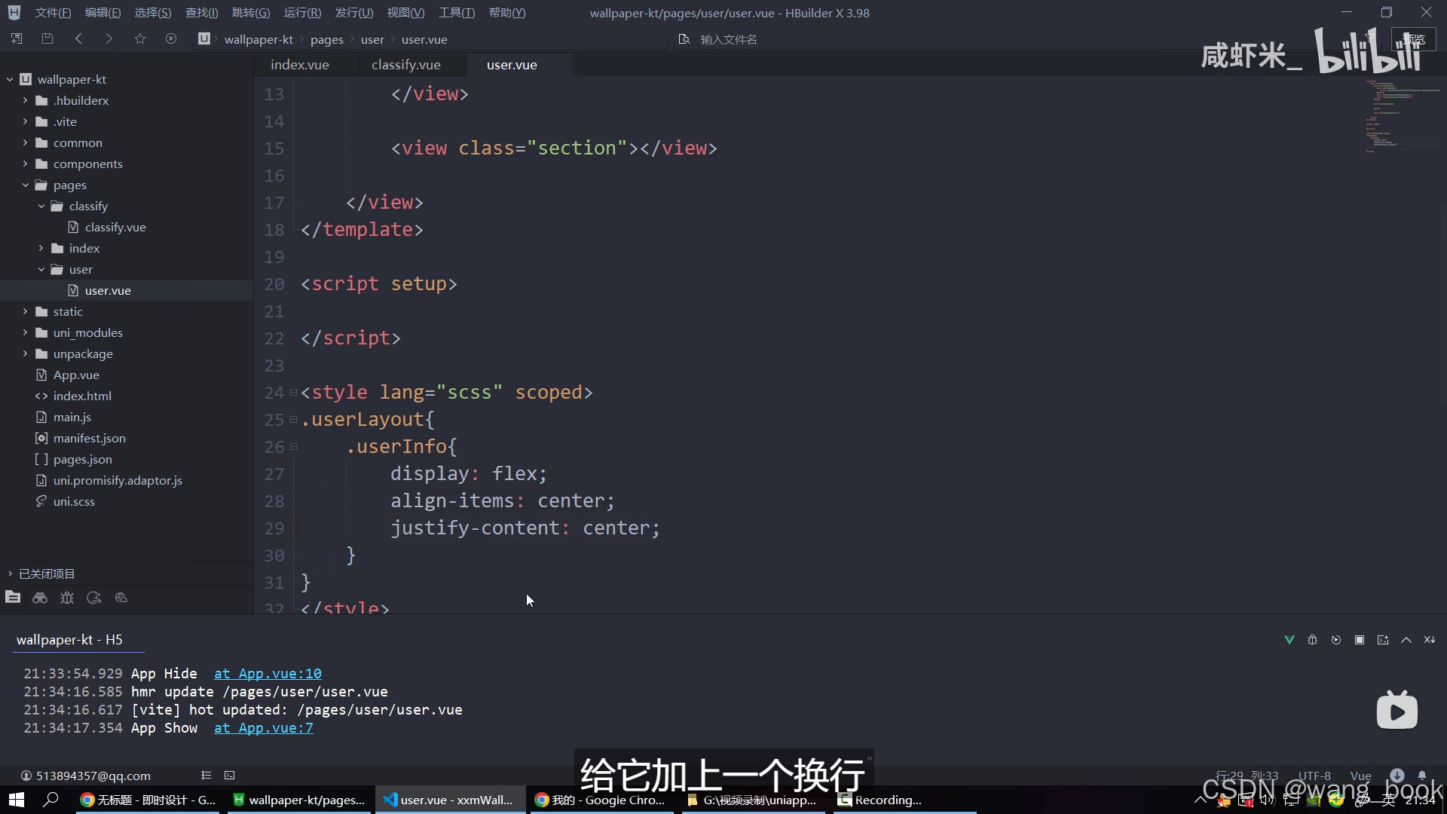Switch to the user.vue VS Code taskbar window
1447x814 pixels.
point(450,800)
